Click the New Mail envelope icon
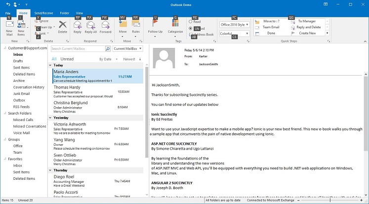369x204 pixels. coord(9,25)
